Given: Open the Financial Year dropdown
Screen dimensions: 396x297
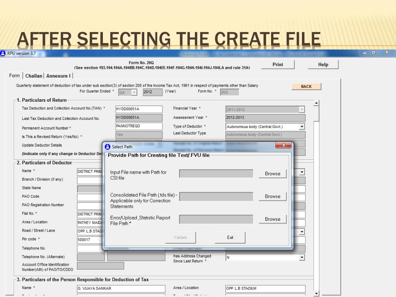Looking at the screenshot, I should pyautogui.click(x=302, y=110).
